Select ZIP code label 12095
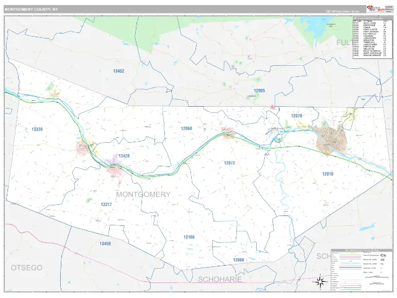Image resolution: width=397 pixels, height=298 pixels. [259, 91]
